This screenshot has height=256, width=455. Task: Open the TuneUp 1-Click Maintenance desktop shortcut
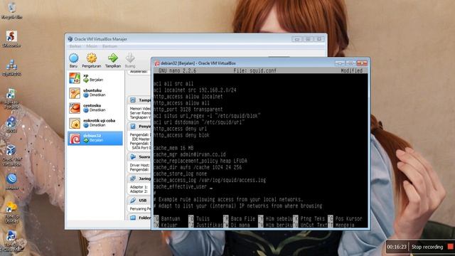tap(11, 241)
